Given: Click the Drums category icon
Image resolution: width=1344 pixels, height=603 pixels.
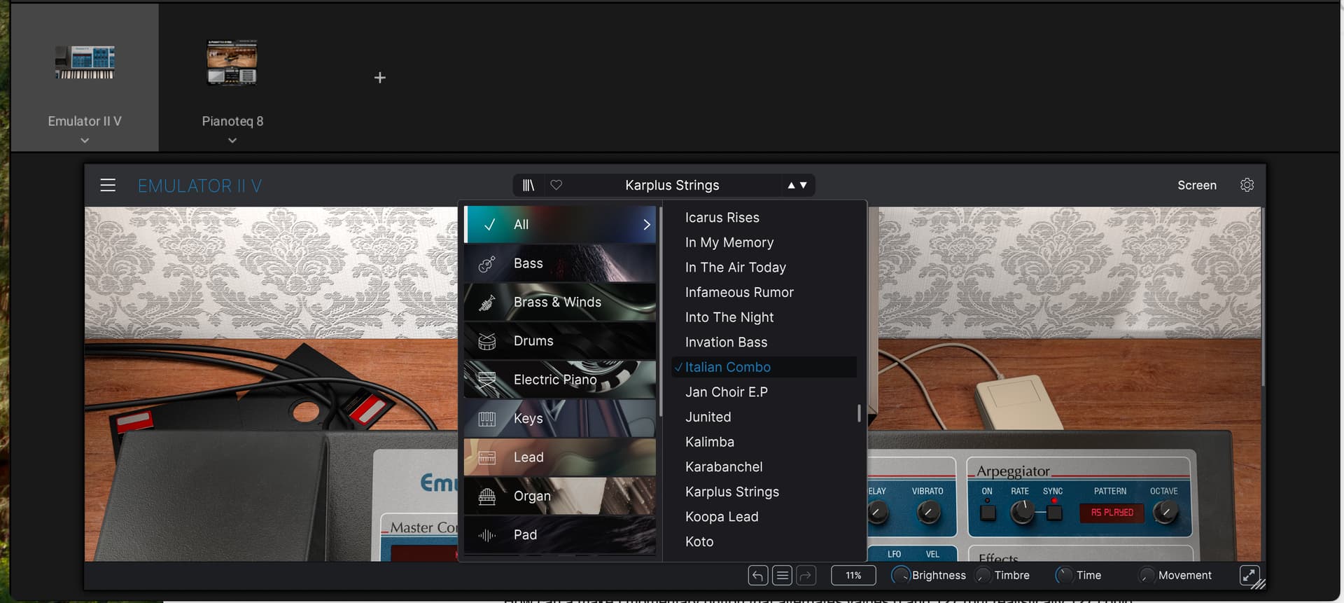Looking at the screenshot, I should 486,341.
